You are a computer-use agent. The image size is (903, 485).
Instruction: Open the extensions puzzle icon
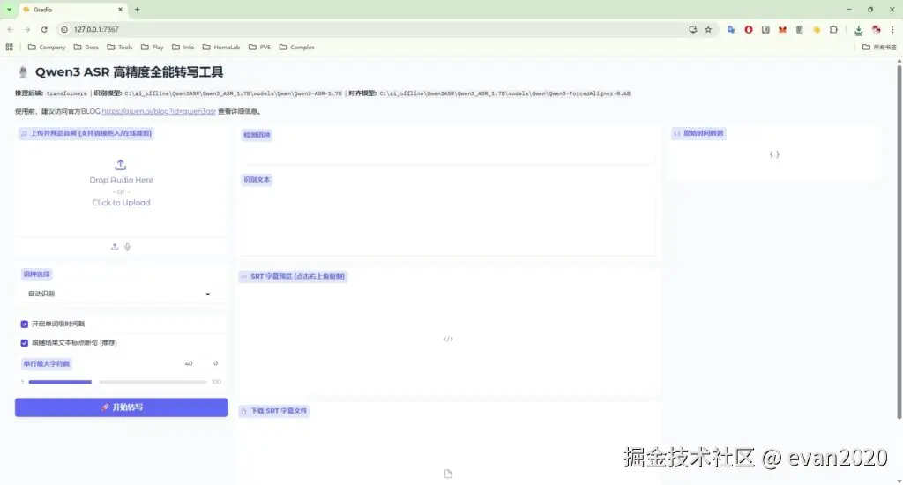833,29
